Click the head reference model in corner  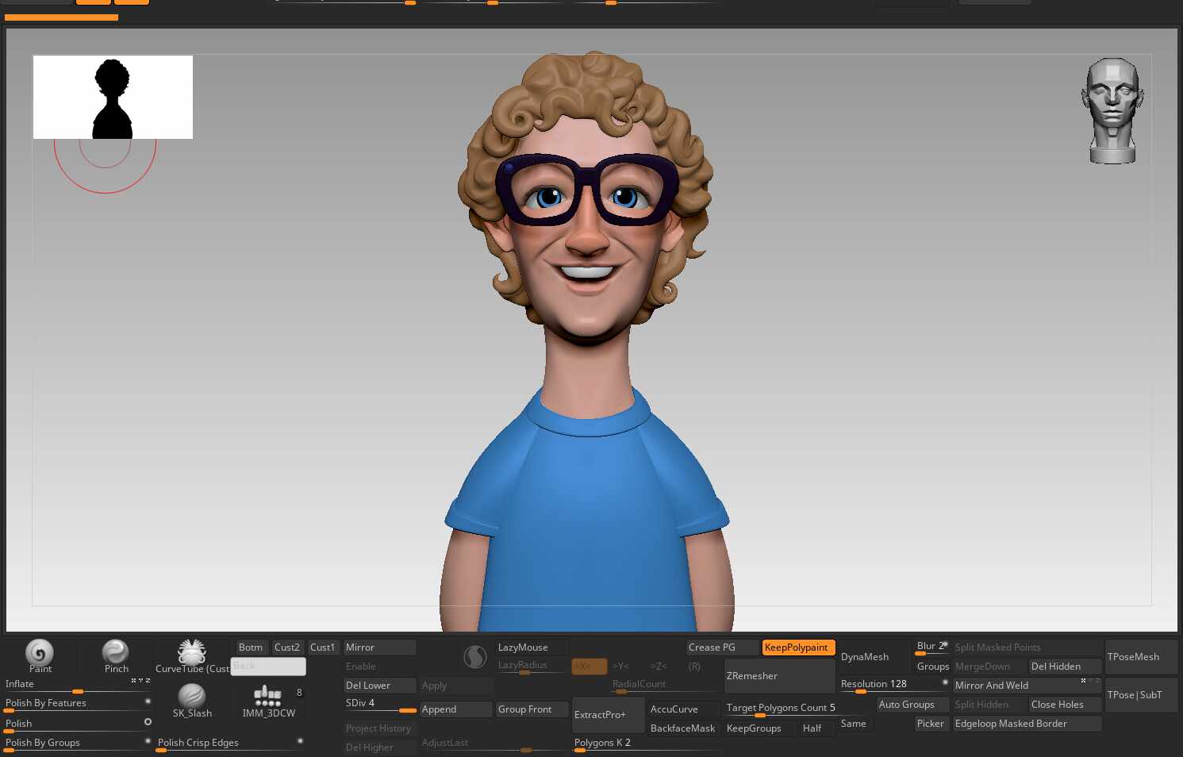point(1112,110)
